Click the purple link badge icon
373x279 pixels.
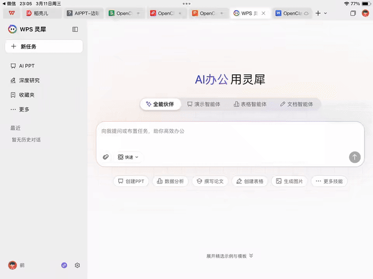[x=64, y=265]
